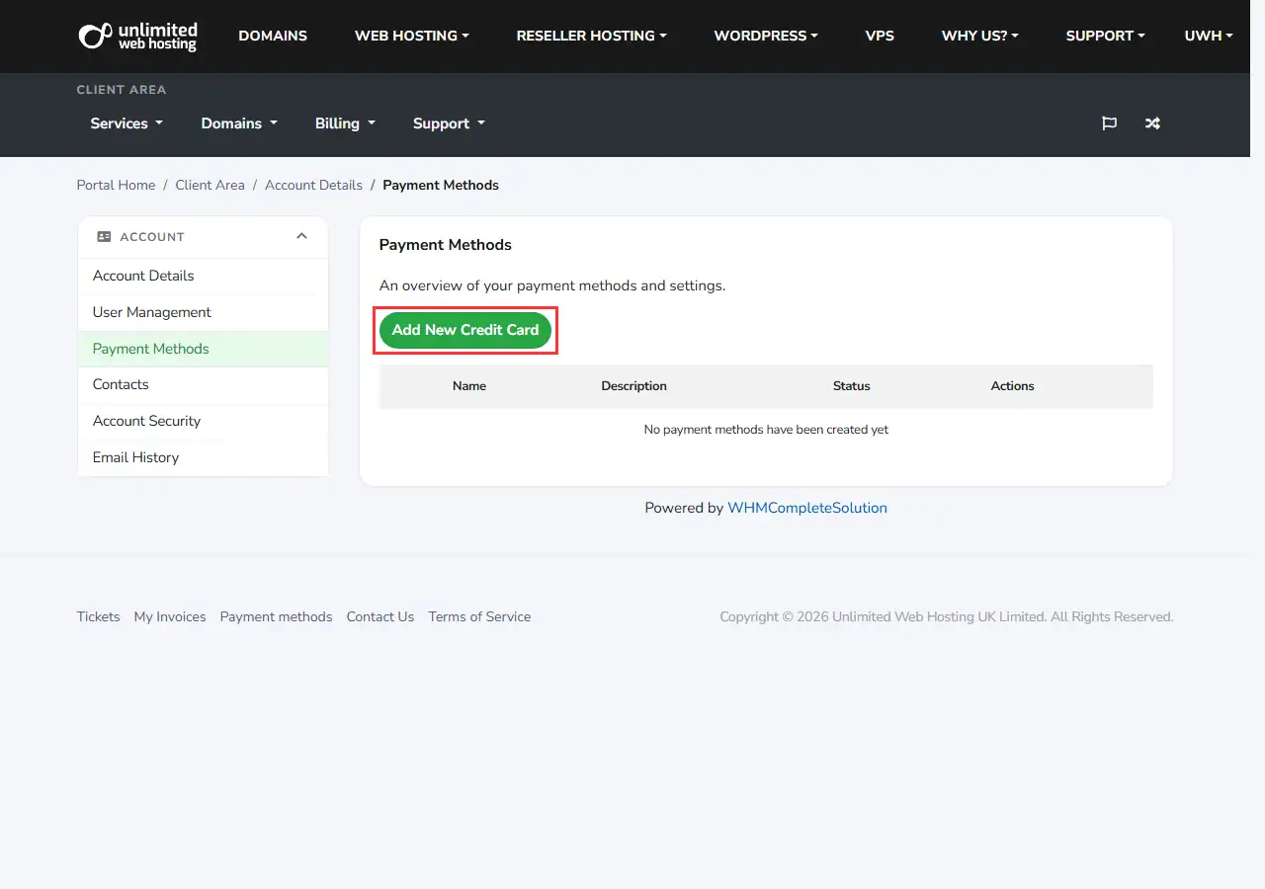
Task: Click Add New Credit Card button
Action: click(465, 330)
